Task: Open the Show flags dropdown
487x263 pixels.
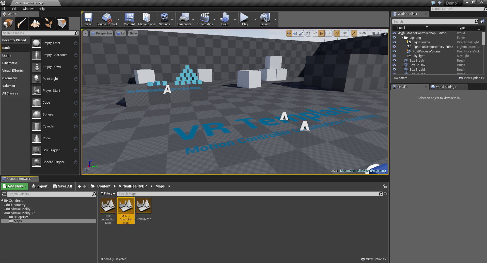Action: tap(133, 33)
